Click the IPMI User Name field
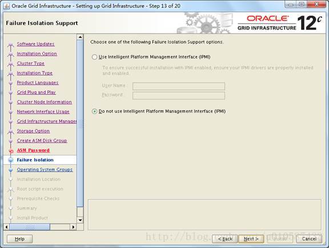The width and height of the screenshot is (329, 248). pyautogui.click(x=179, y=86)
